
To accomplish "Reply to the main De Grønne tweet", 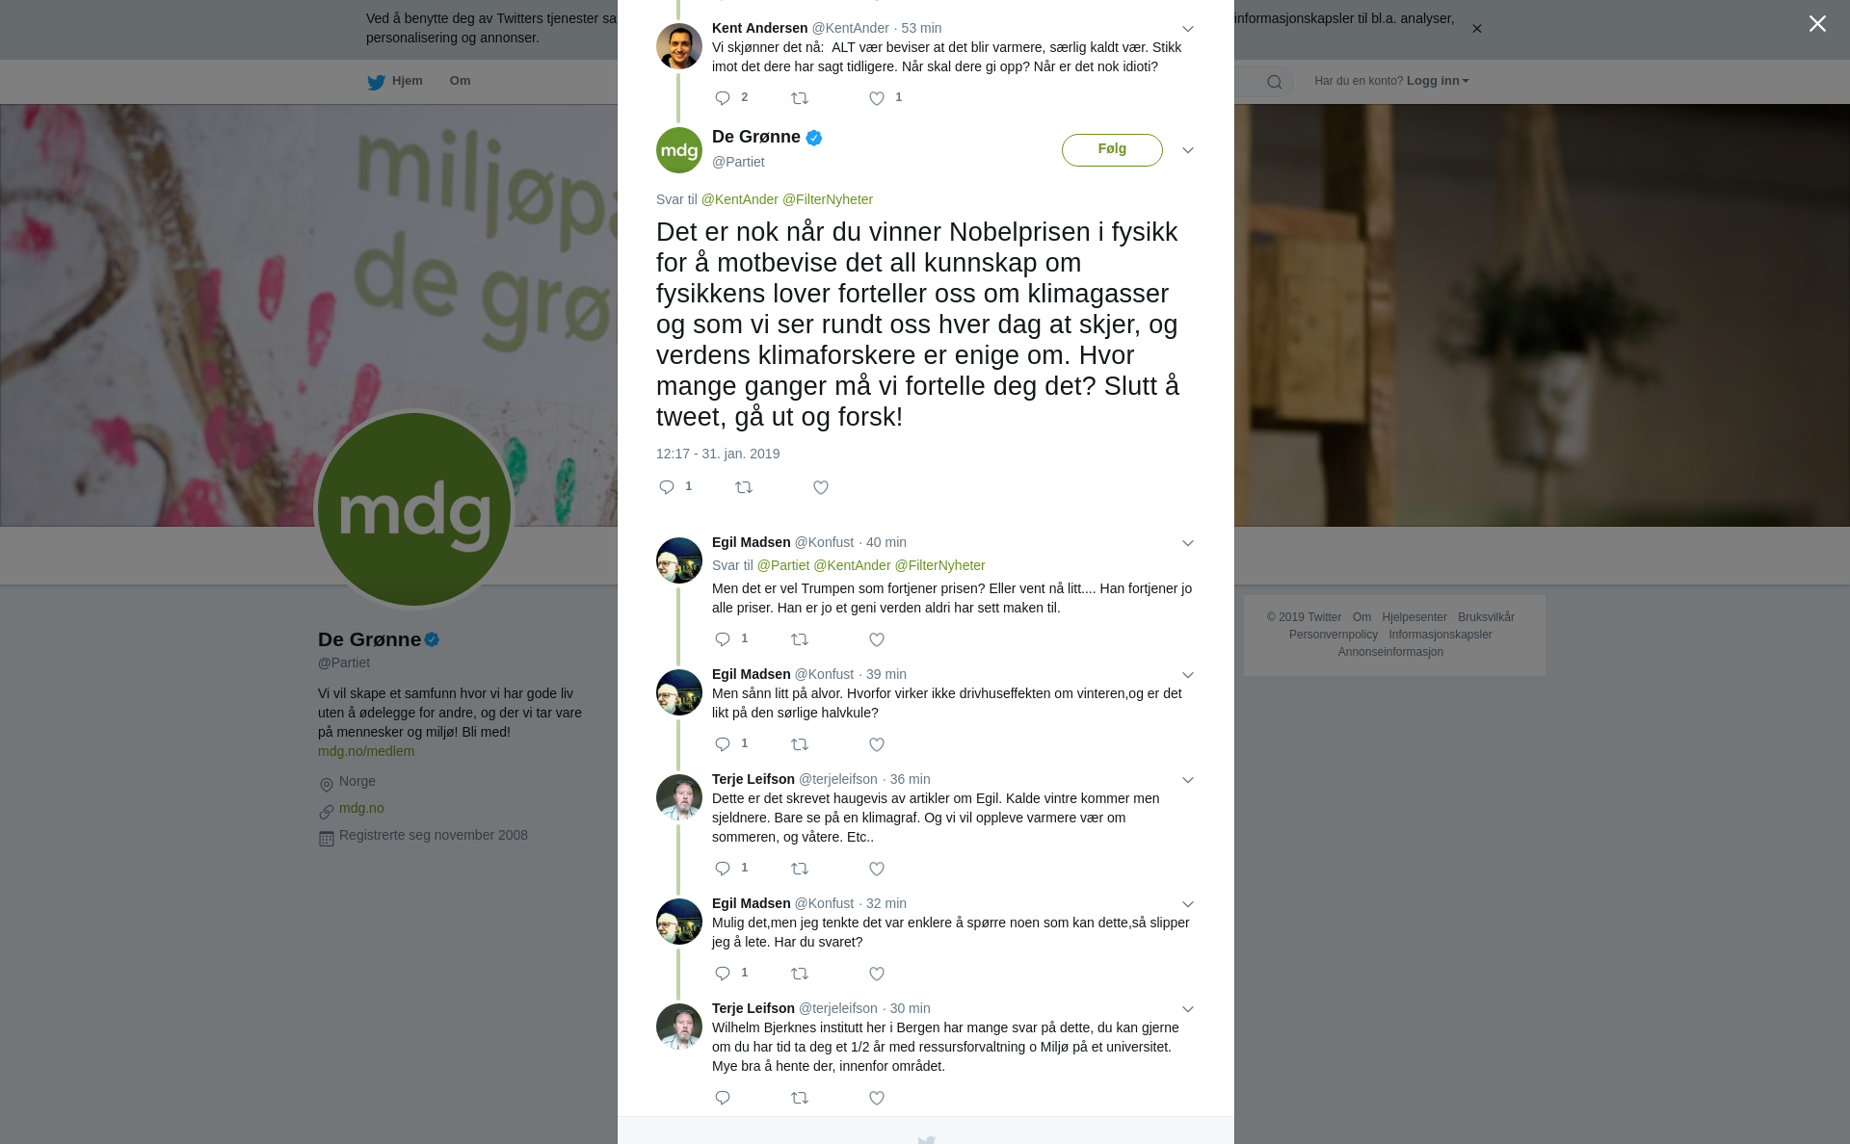I will tap(667, 487).
